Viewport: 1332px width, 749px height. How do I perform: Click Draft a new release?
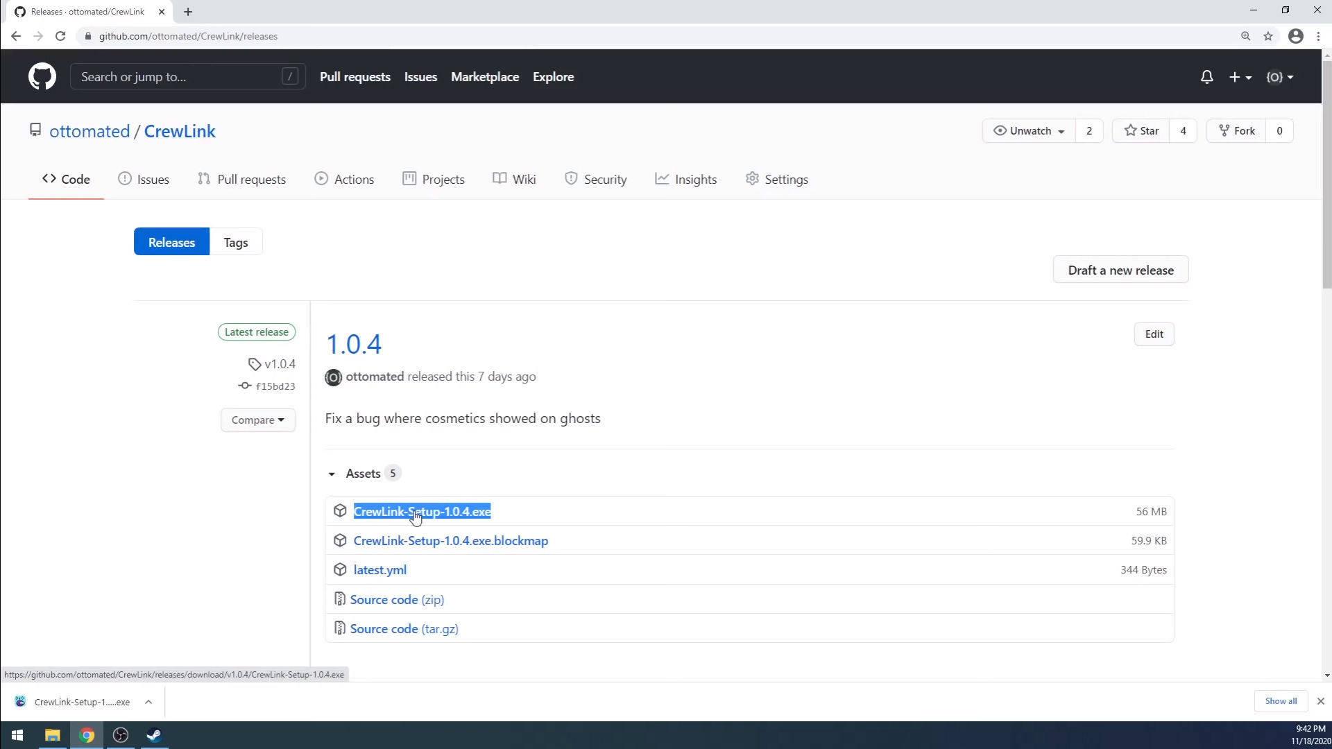1120,270
